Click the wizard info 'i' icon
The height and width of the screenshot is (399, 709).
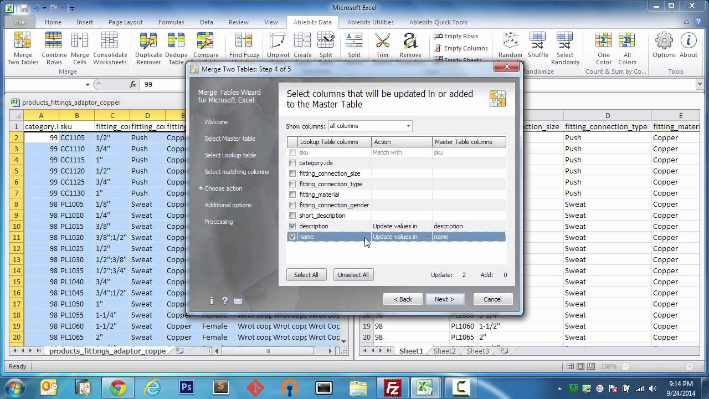coord(212,301)
